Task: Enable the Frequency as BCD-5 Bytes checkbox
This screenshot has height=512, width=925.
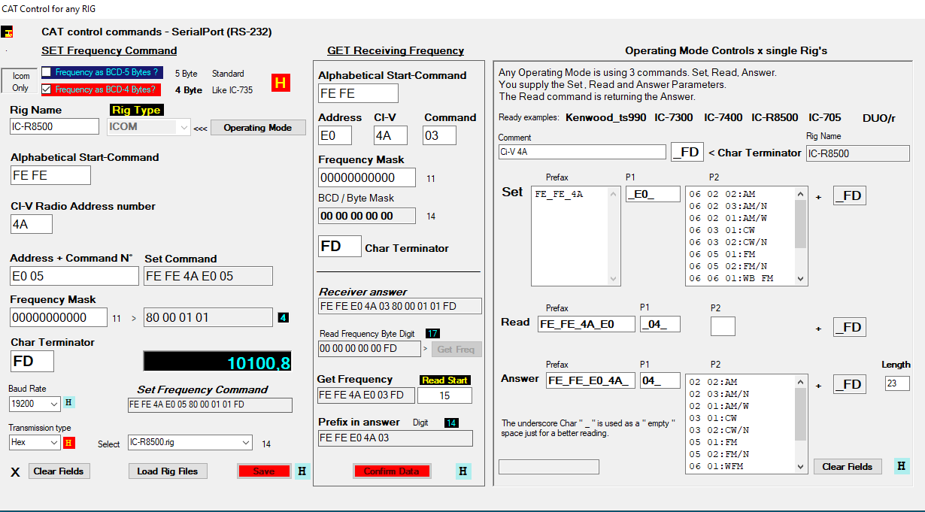Action: coord(47,72)
